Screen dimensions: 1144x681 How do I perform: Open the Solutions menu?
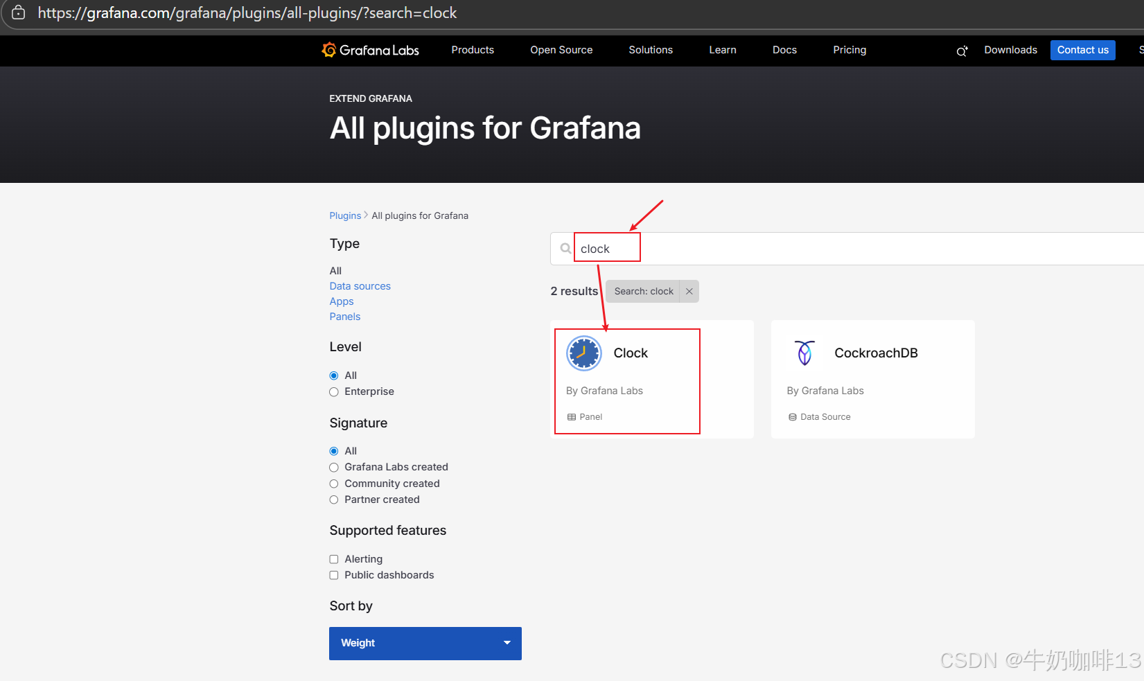click(x=651, y=50)
